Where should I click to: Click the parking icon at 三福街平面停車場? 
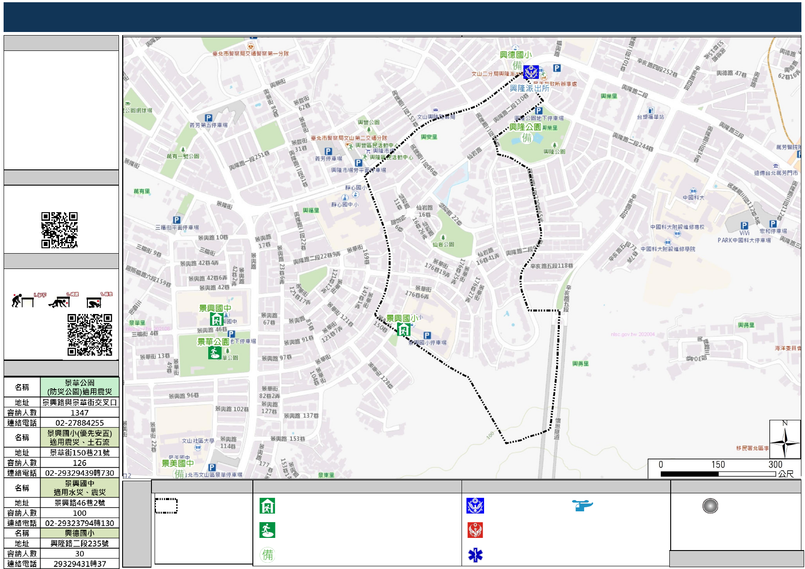coord(177,220)
